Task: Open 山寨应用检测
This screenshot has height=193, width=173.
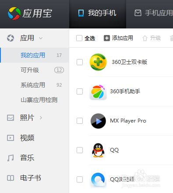Action: pyautogui.click(x=39, y=100)
